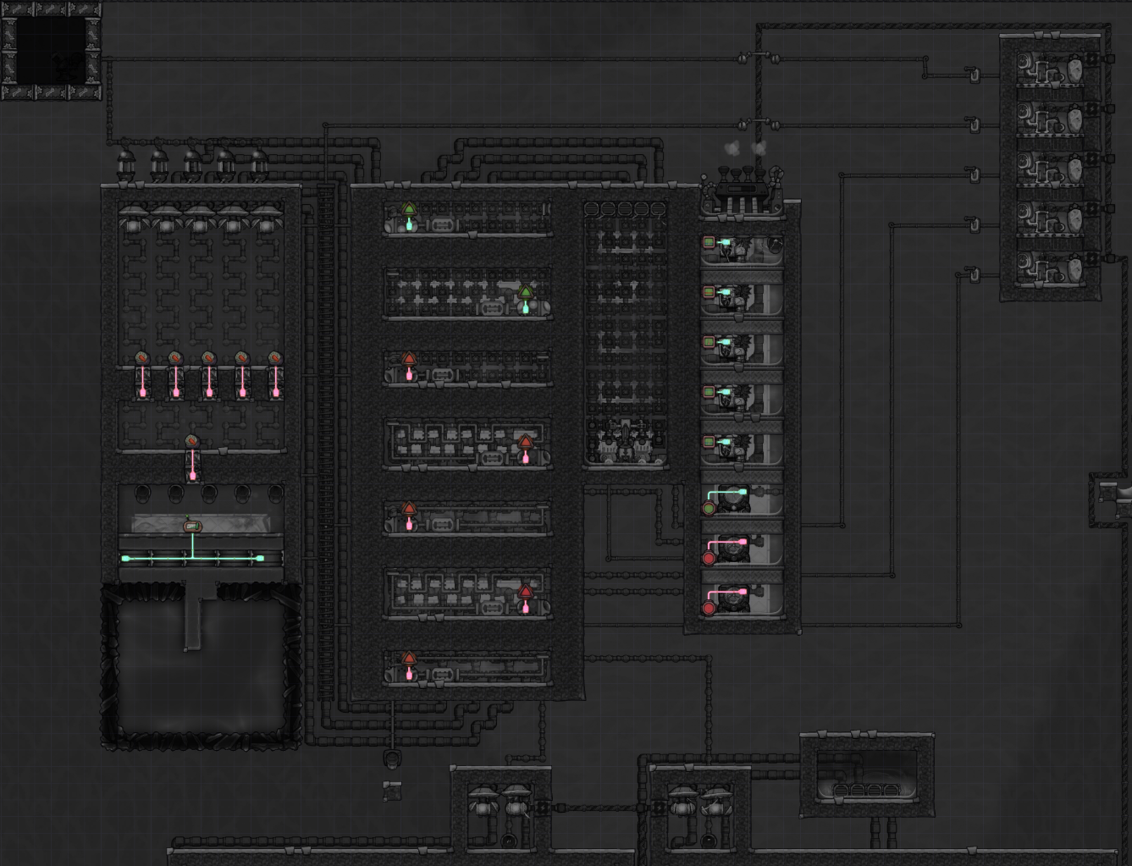This screenshot has height=866, width=1132.
Task: Select the middle pump atop the left chamber
Action: coord(192,164)
